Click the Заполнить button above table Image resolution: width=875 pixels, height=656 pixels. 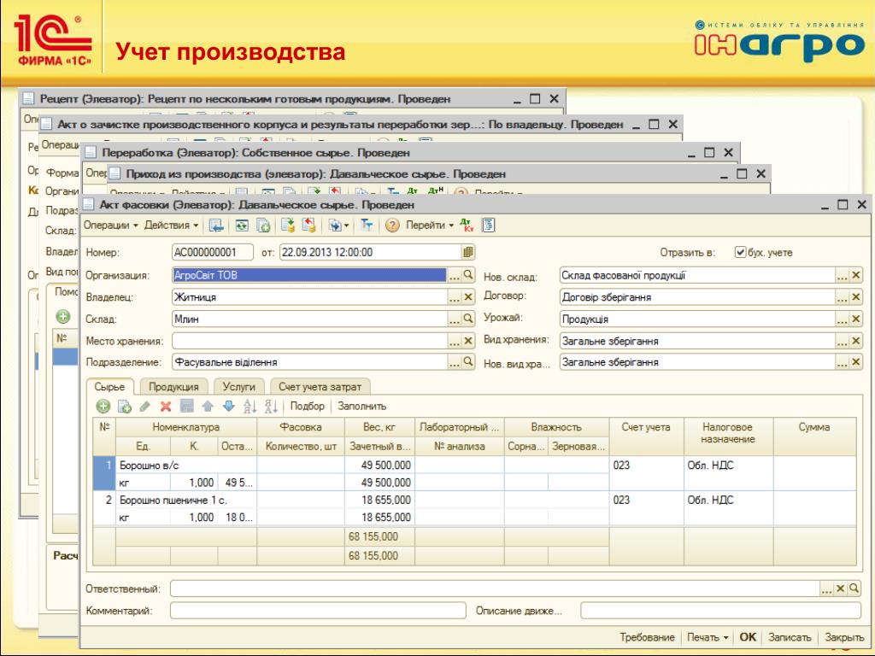pyautogui.click(x=362, y=406)
